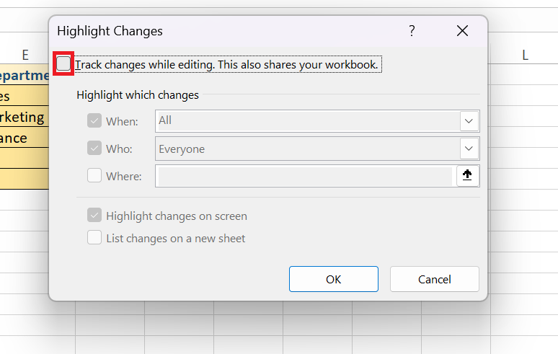The height and width of the screenshot is (354, 558).
Task: Click the 'rketing' cell in column E
Action: click(25, 117)
